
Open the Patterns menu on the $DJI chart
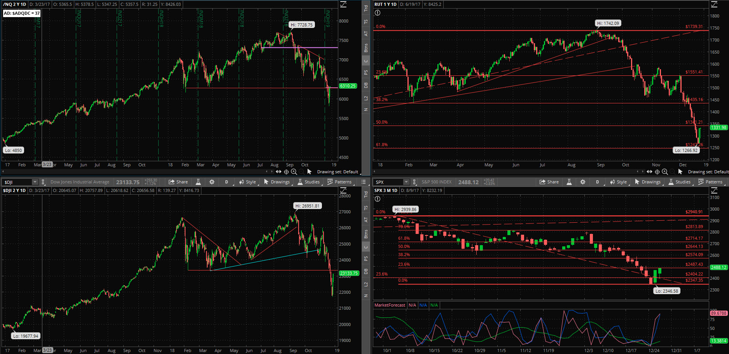pyautogui.click(x=340, y=182)
